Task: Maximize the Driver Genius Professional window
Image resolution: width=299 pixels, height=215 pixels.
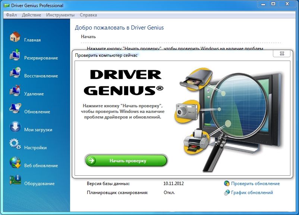Action: [x=273, y=4]
